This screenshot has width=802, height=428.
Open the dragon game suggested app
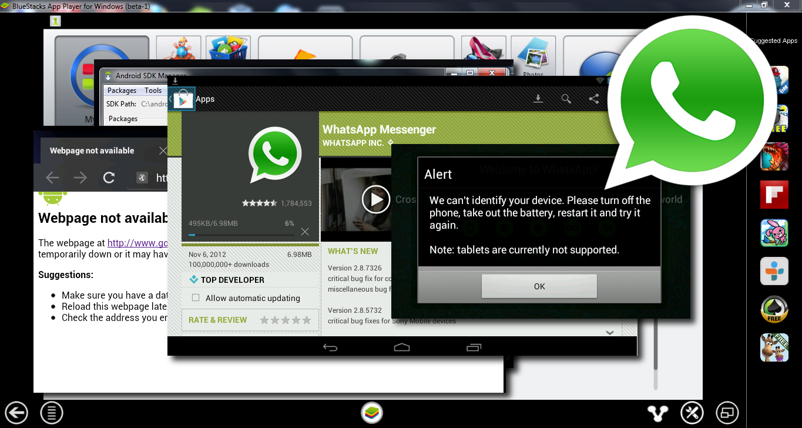[774, 156]
